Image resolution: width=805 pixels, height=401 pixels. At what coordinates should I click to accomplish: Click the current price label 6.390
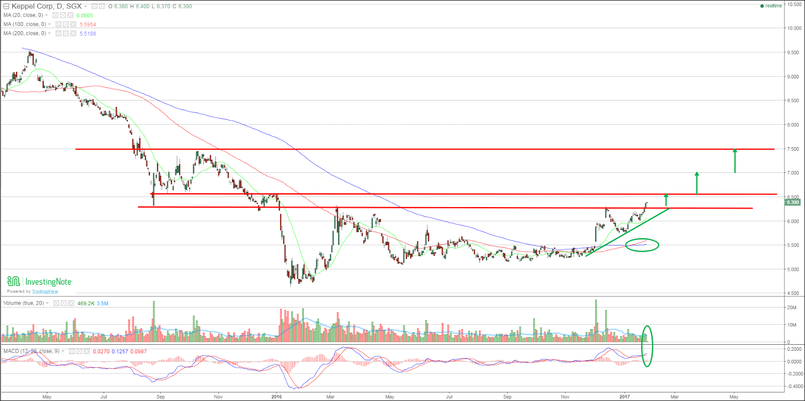tap(792, 203)
